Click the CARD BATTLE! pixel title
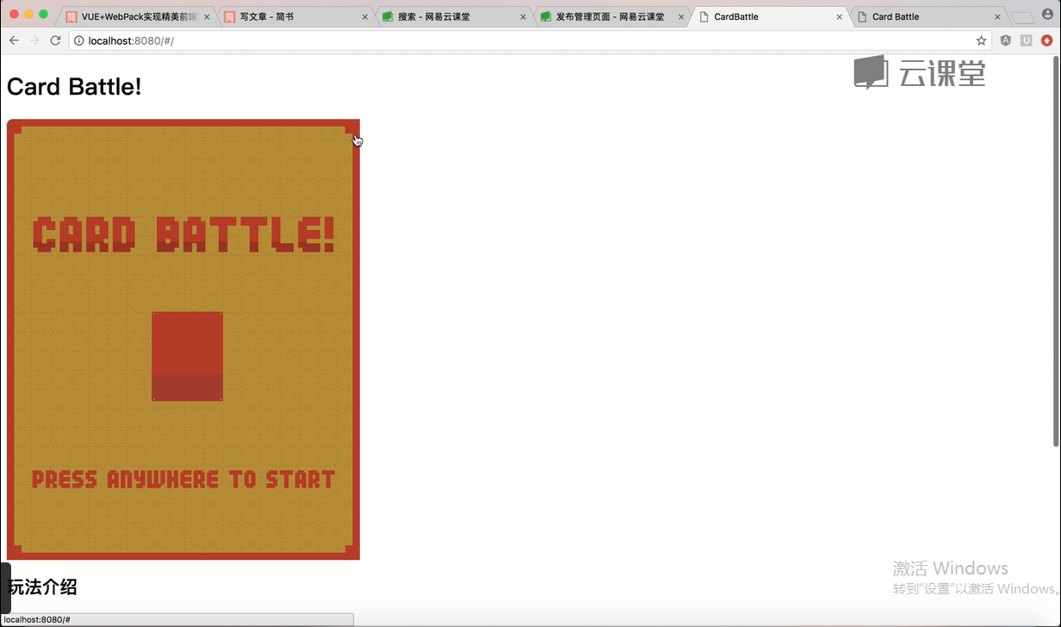Screen dimensions: 1061x627 tap(183, 235)
